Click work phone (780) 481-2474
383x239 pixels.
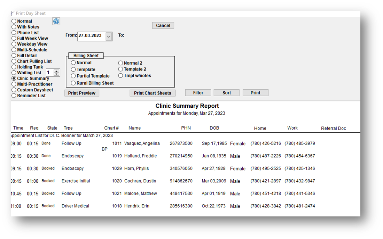[x=300, y=206]
